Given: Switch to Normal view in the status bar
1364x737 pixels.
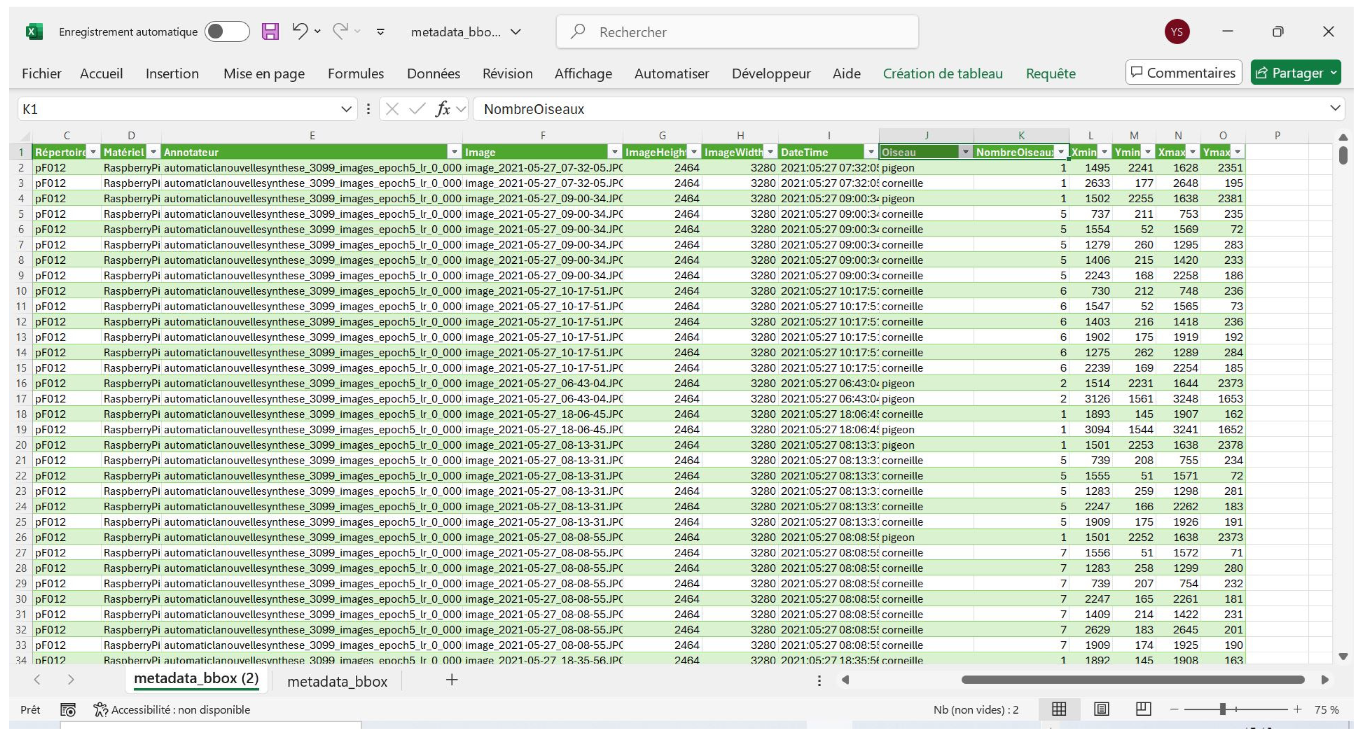Looking at the screenshot, I should tap(1059, 709).
